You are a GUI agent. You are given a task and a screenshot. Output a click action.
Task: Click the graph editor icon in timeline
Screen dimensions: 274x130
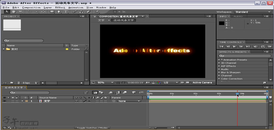click(141, 93)
